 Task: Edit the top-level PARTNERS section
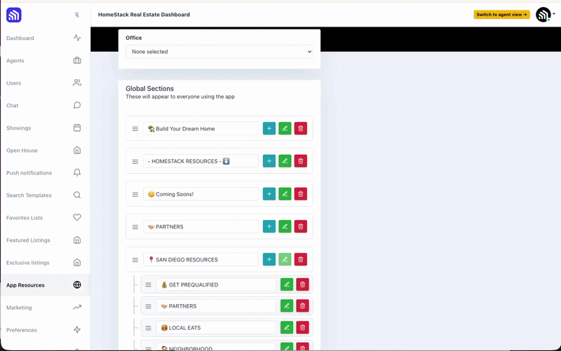click(x=285, y=226)
